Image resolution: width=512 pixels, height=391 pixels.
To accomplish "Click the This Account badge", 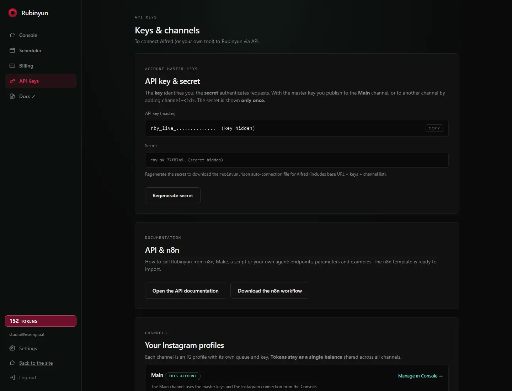I will coord(182,376).
